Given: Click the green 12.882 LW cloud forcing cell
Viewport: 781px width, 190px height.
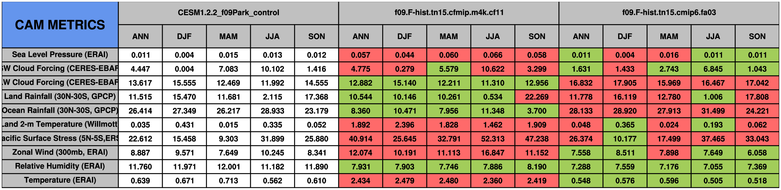Looking at the screenshot, I should click(x=361, y=83).
